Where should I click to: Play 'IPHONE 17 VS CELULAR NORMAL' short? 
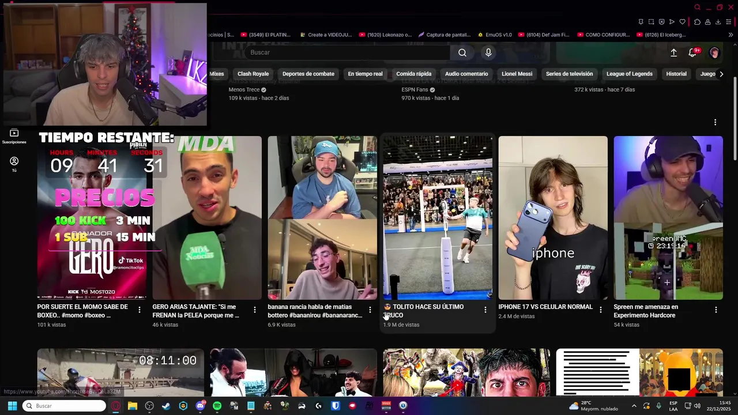point(553,218)
